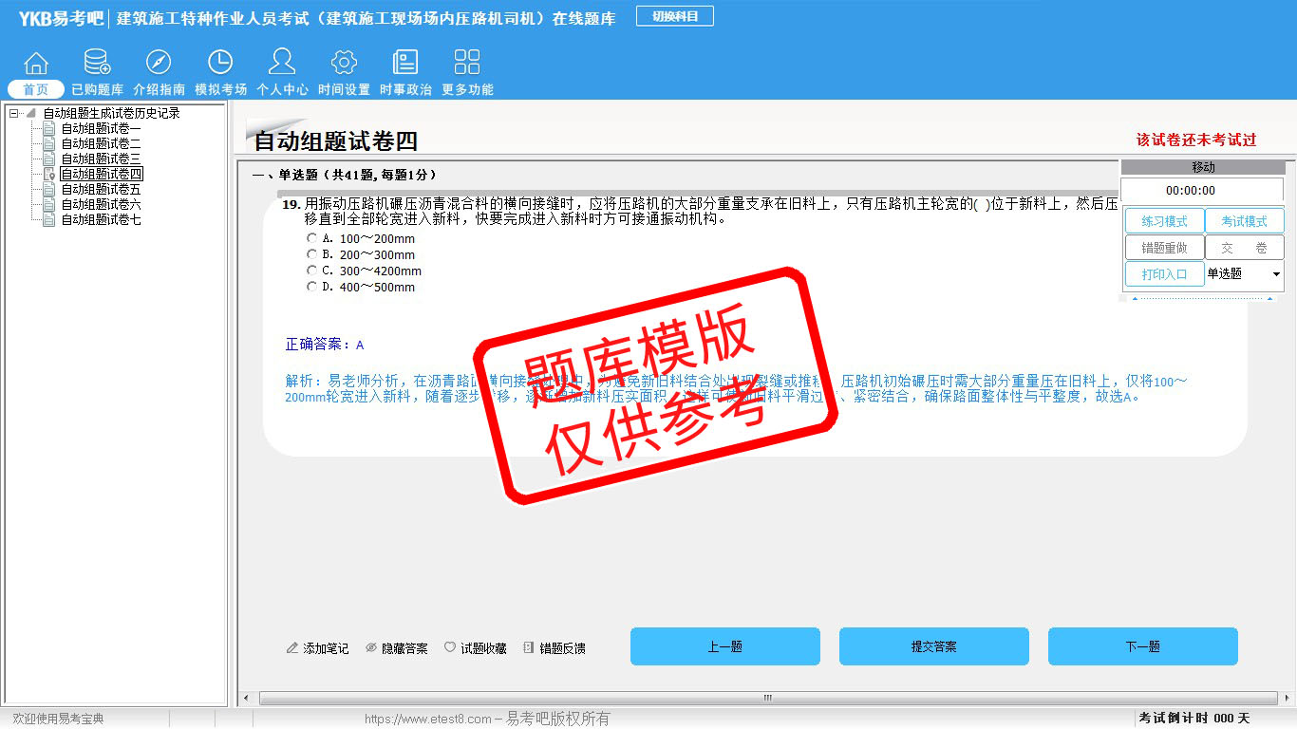Select 自动组题试卷五 in the tree
The height and width of the screenshot is (729, 1297).
[102, 189]
